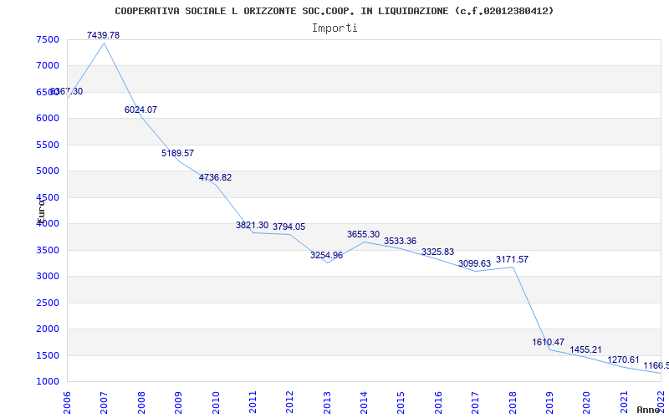Click the x-axis year 2018
Screen dimensions: 669x418
(x=513, y=403)
